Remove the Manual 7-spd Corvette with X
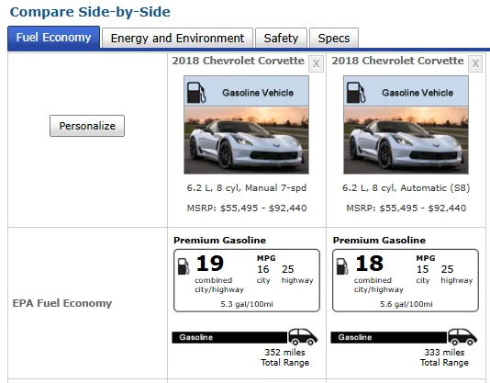 pyautogui.click(x=316, y=63)
